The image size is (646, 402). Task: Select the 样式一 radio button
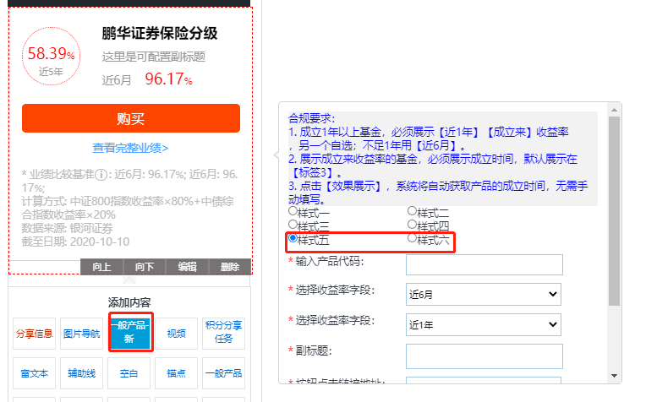pos(293,211)
